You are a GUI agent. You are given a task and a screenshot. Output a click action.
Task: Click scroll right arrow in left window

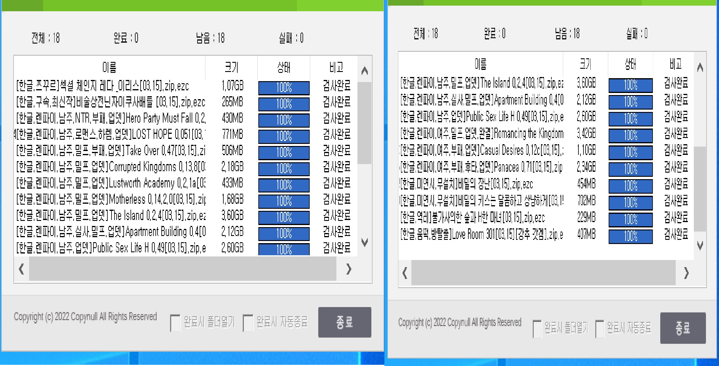pos(349,269)
